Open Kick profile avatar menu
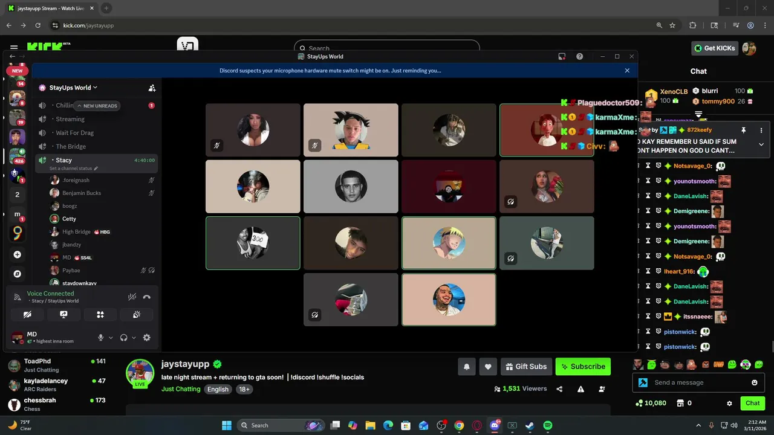 [749, 48]
